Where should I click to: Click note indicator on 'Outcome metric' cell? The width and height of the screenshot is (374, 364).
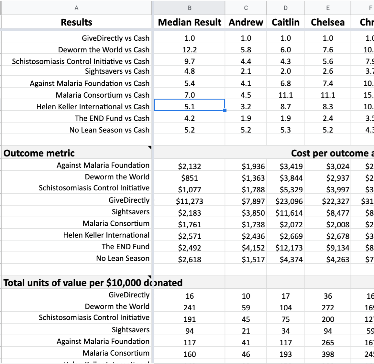coord(149,147)
